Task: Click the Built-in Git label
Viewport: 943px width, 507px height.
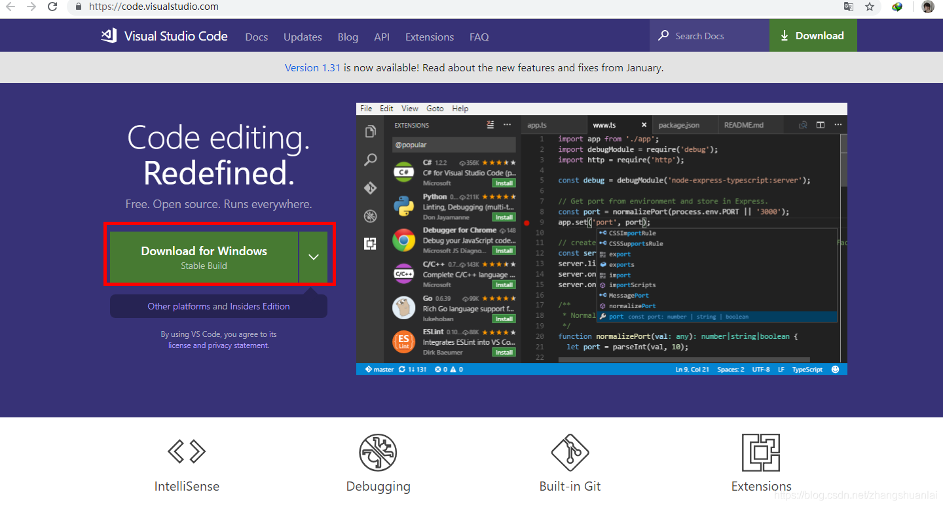Action: (x=570, y=486)
